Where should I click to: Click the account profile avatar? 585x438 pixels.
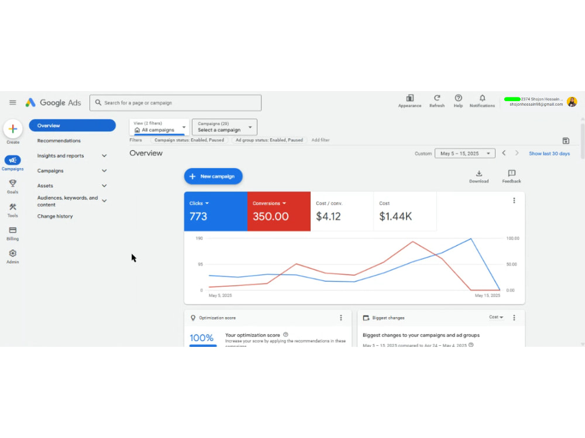[572, 102]
